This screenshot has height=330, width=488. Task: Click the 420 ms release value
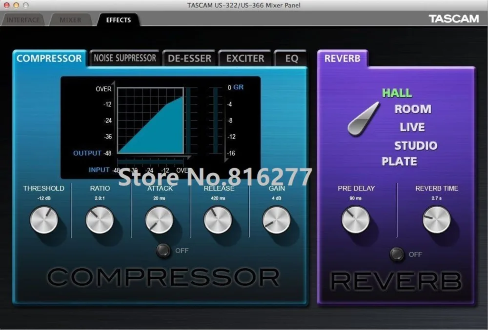point(218,198)
